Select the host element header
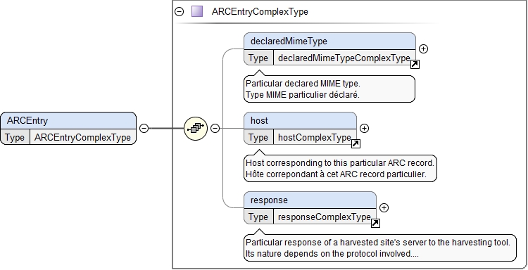Image resolution: width=528 pixels, height=270 pixels. pyautogui.click(x=300, y=121)
